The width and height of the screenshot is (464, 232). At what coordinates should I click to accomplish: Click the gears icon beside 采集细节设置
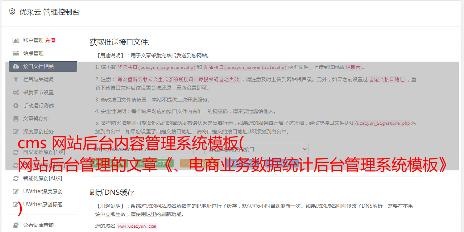16,92
